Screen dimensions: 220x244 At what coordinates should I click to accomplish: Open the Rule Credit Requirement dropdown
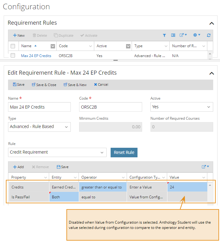[57, 152]
